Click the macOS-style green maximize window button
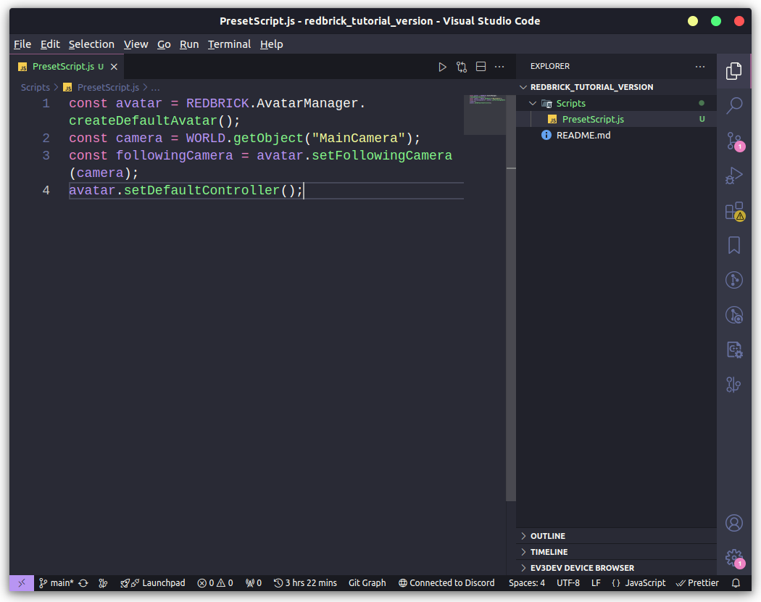The height and width of the screenshot is (602, 761). coord(716,21)
